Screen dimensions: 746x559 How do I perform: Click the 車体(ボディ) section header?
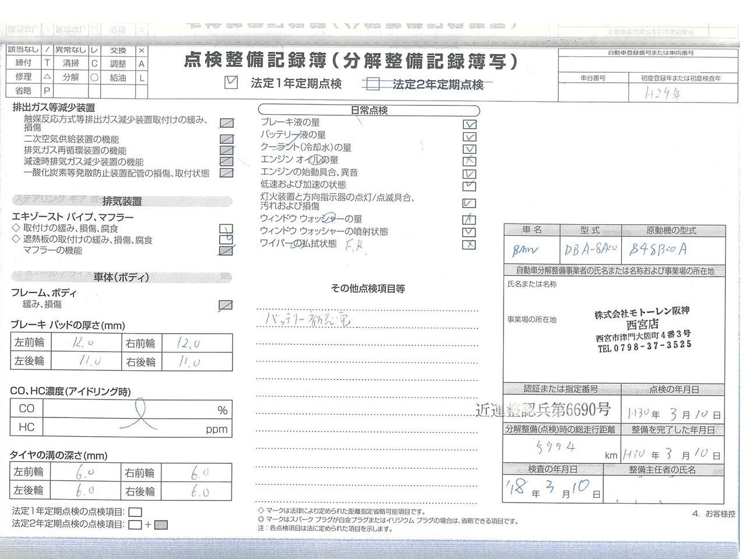[x=121, y=278]
